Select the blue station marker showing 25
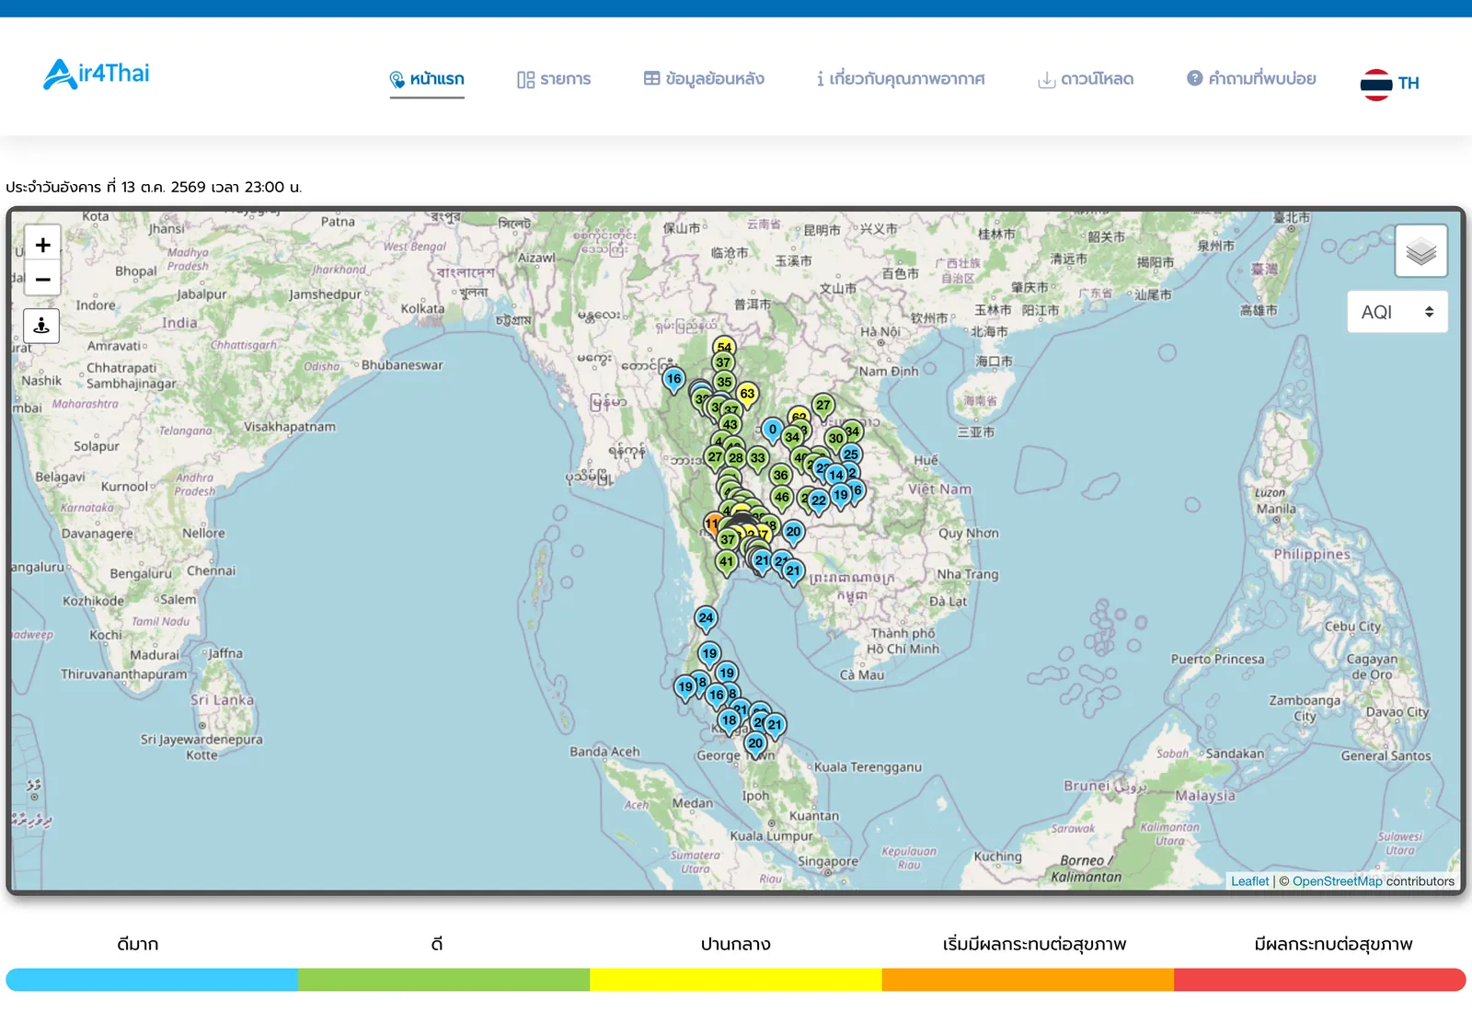The image size is (1472, 1035). 851,455
